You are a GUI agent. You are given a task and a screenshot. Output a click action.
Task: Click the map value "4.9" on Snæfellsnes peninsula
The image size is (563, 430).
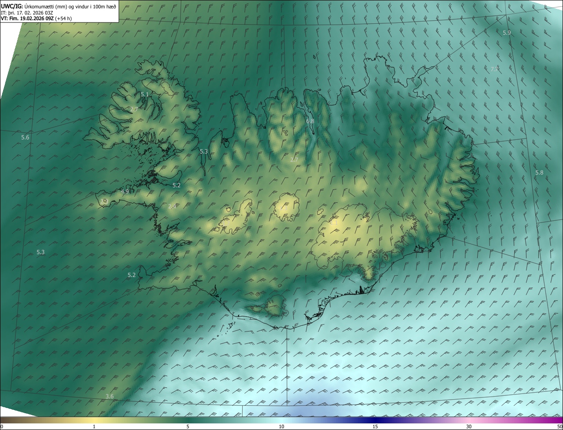(125, 192)
